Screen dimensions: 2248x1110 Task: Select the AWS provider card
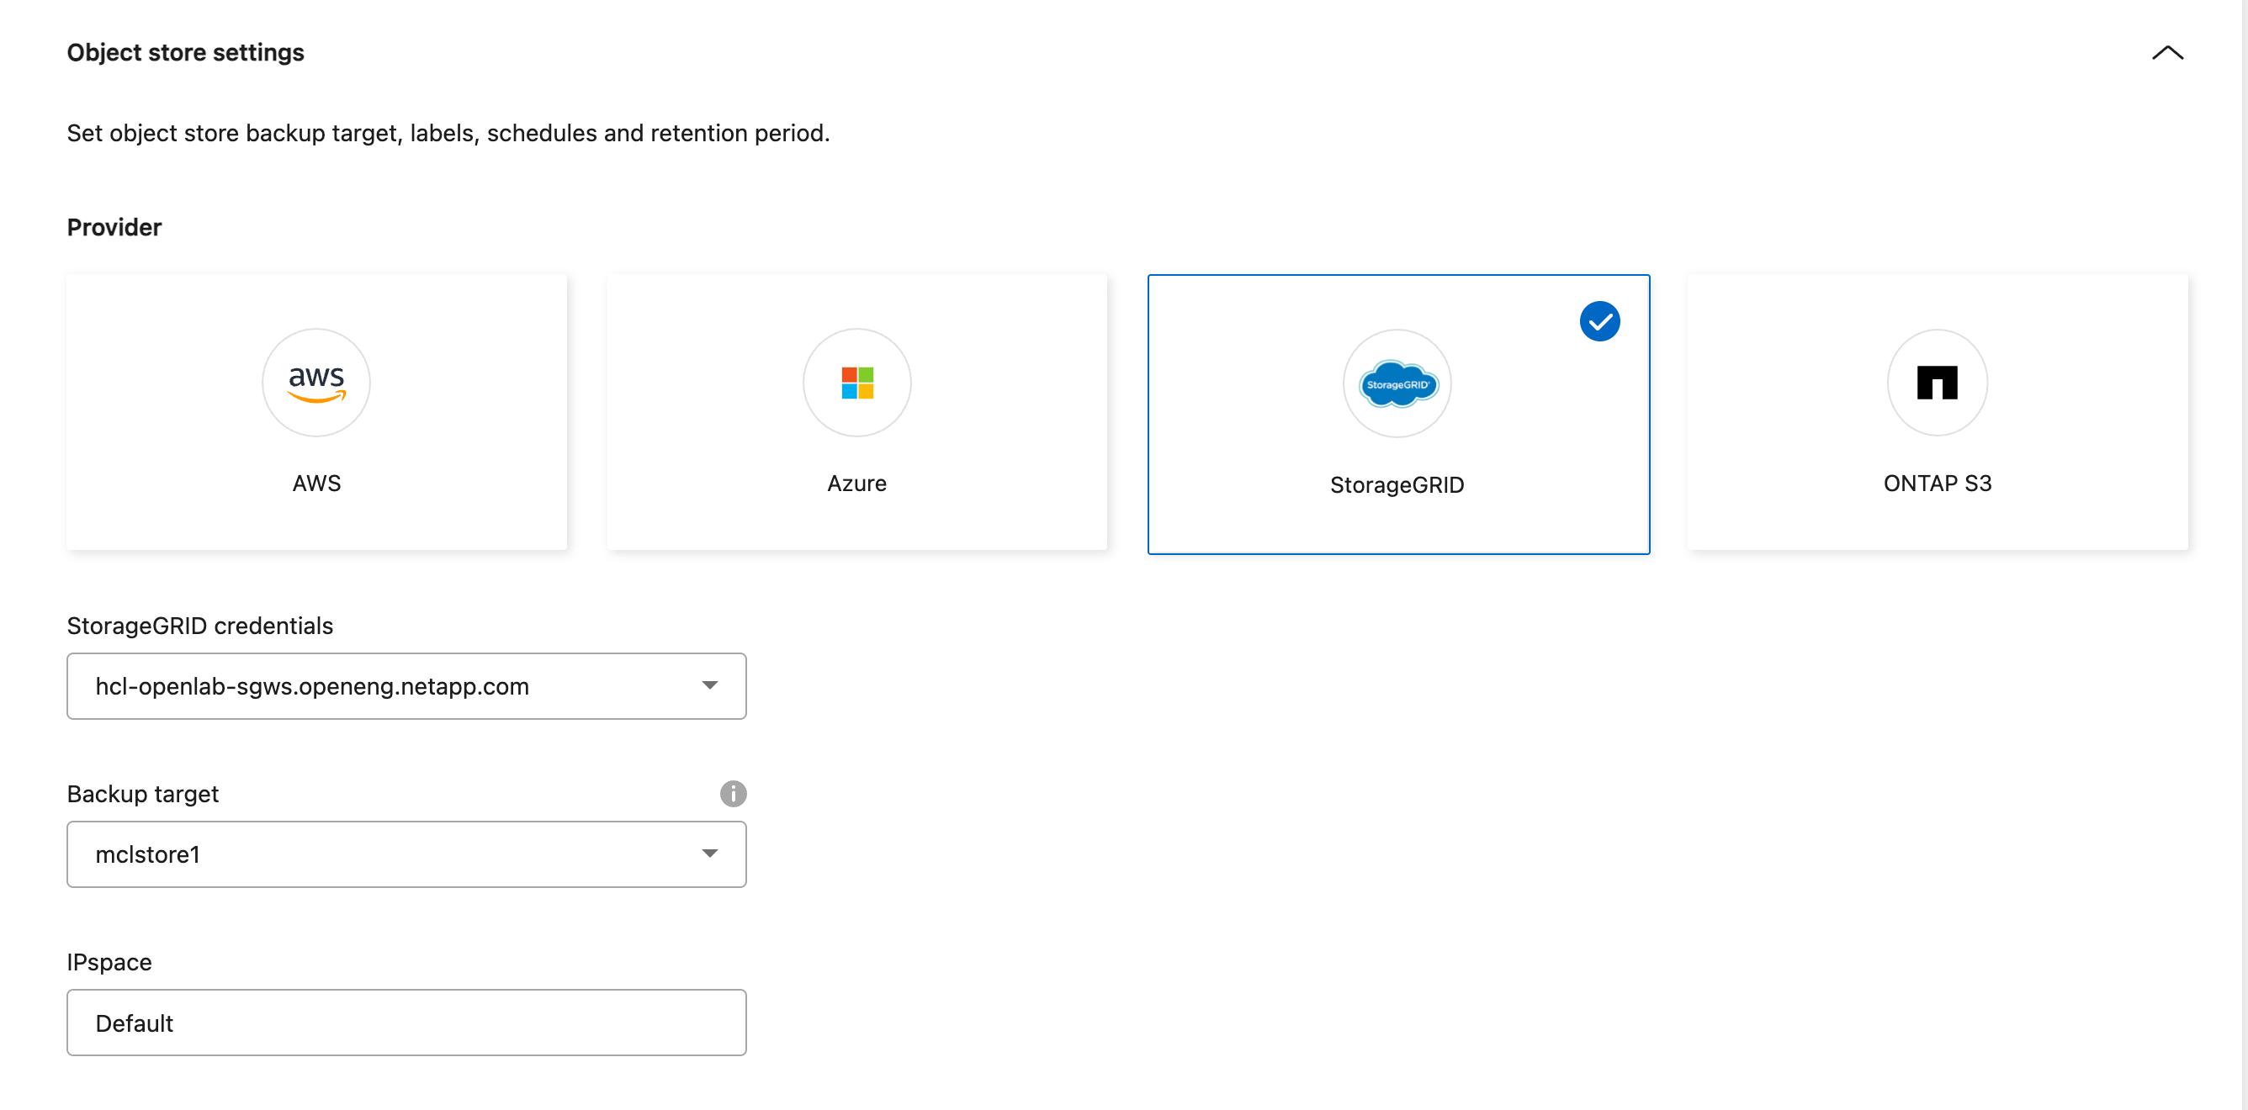point(317,412)
